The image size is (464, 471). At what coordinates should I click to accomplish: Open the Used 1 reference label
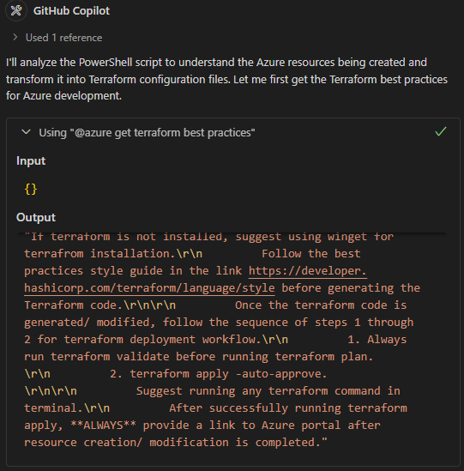(63, 38)
